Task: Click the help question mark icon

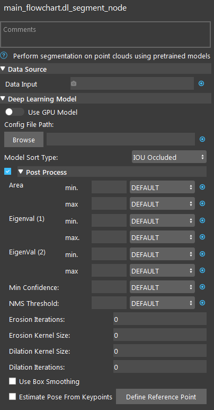Action: click(x=4, y=55)
